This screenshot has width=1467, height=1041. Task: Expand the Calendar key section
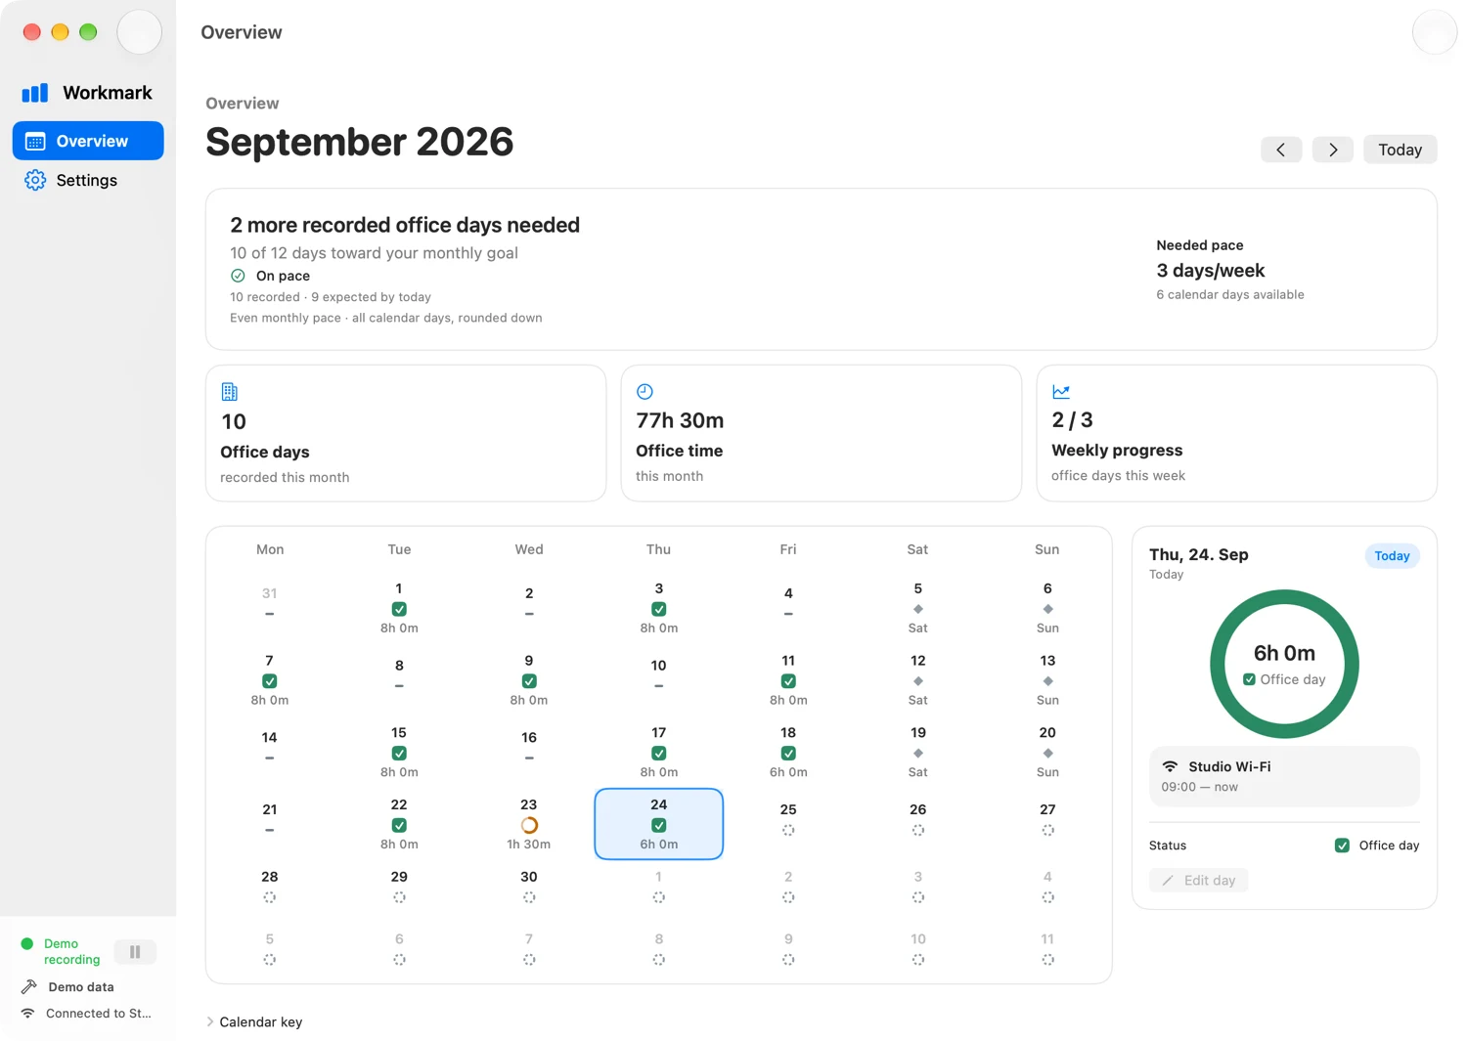point(254,1022)
